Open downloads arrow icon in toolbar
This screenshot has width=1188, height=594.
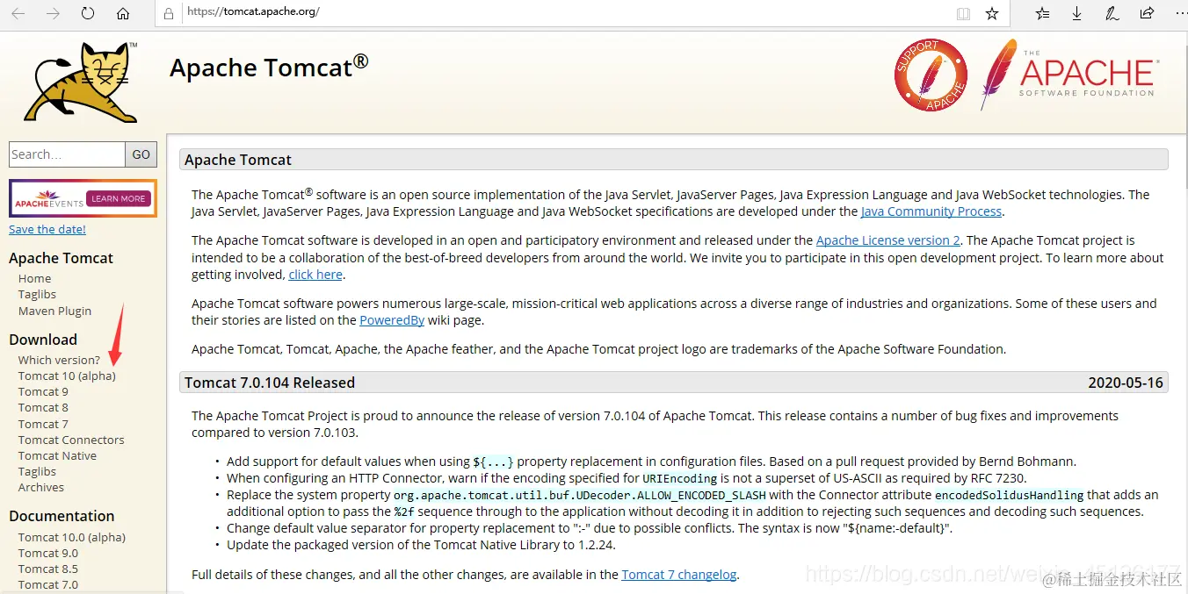pos(1077,13)
